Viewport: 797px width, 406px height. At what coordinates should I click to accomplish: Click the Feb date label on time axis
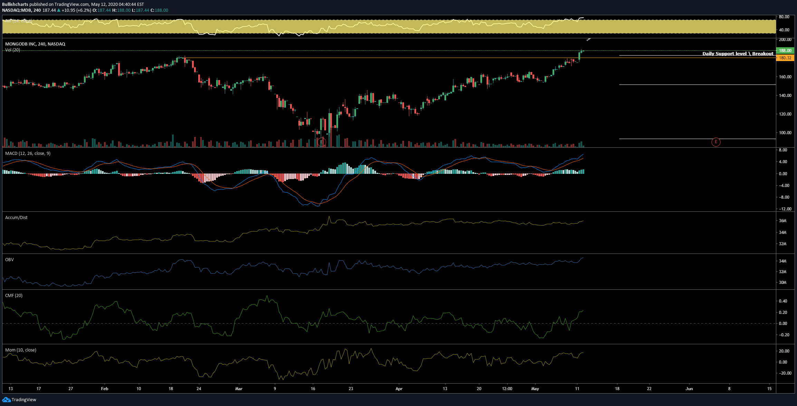tap(105, 389)
